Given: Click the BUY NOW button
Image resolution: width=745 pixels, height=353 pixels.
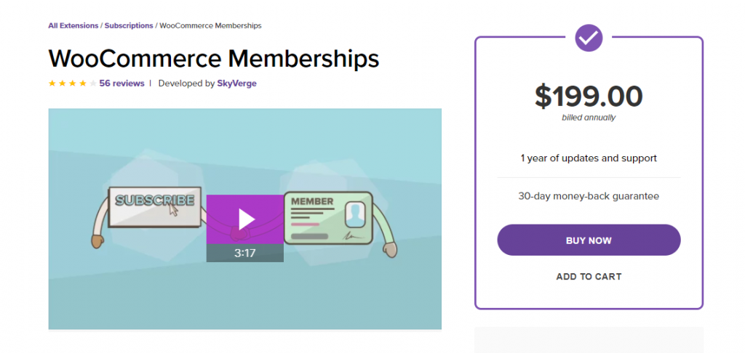Looking at the screenshot, I should (589, 240).
